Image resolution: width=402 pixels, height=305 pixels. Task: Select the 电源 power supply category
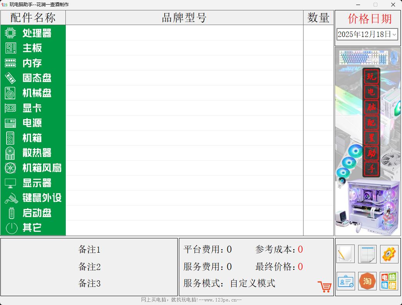pyautogui.click(x=33, y=123)
